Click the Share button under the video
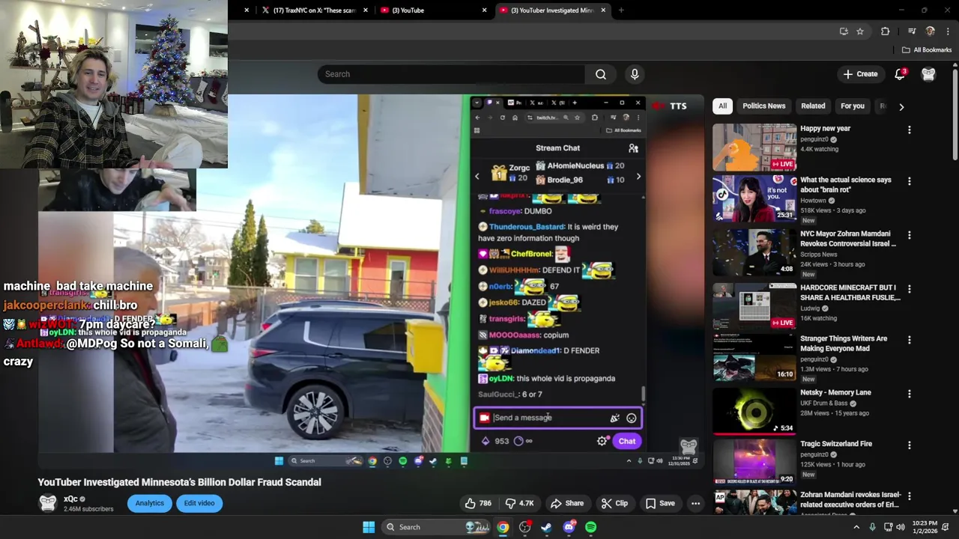The image size is (959, 539). (566, 503)
